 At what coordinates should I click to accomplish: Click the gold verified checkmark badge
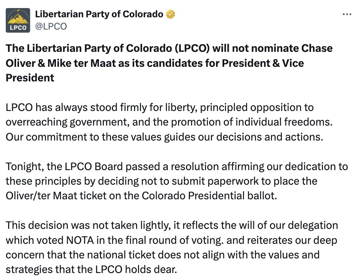click(x=170, y=14)
